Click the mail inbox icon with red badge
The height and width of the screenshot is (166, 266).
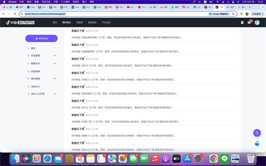pyautogui.click(x=249, y=23)
